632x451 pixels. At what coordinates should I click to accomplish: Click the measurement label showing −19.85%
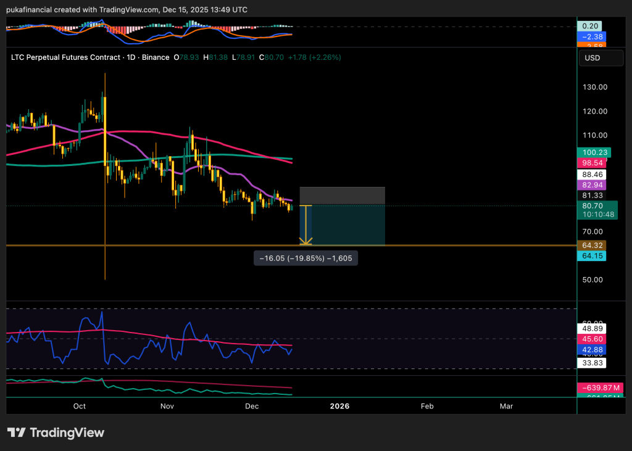pos(306,259)
